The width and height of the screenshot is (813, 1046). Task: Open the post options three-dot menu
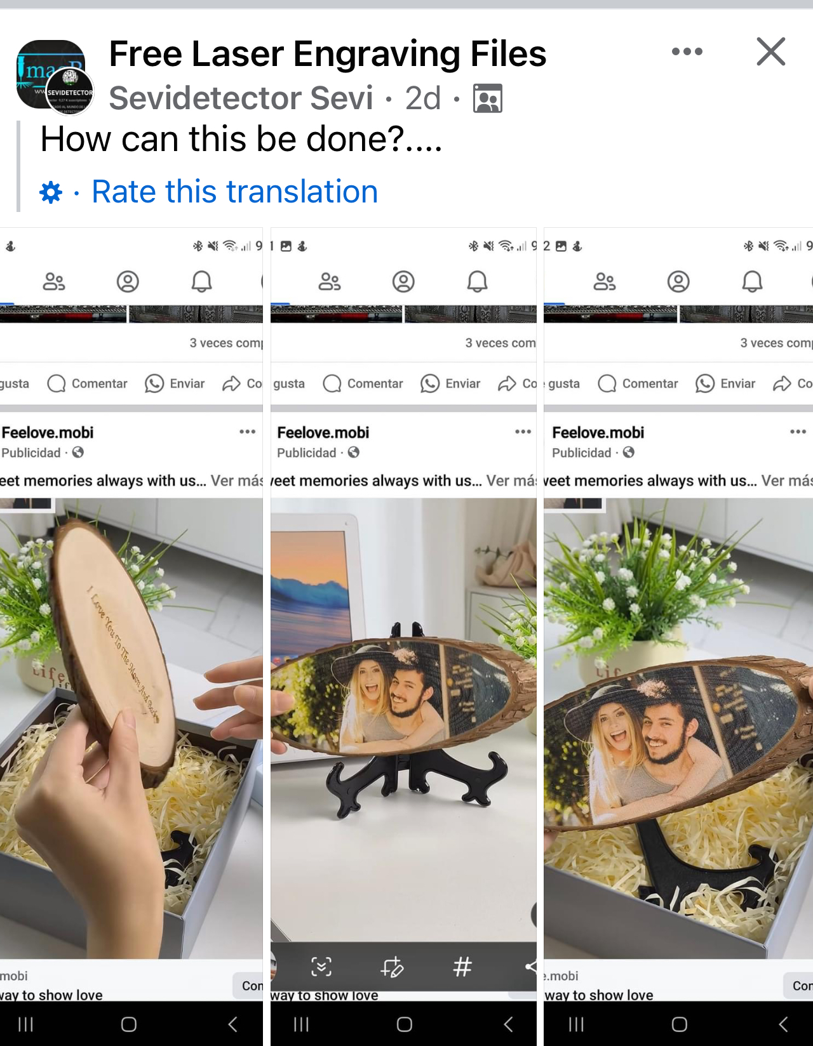[x=687, y=51]
